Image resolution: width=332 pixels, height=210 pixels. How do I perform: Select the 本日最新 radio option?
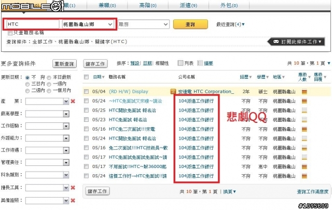(49, 78)
